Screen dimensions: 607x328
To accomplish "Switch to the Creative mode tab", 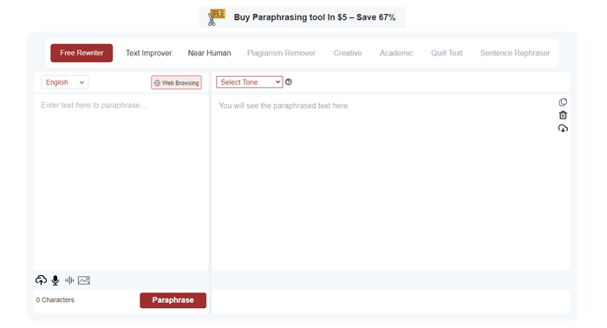I will coord(348,53).
